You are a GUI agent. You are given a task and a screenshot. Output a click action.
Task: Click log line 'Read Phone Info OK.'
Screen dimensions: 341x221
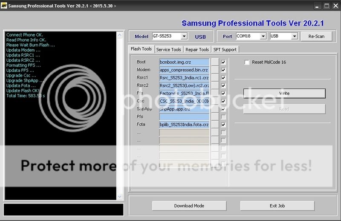[26, 40]
